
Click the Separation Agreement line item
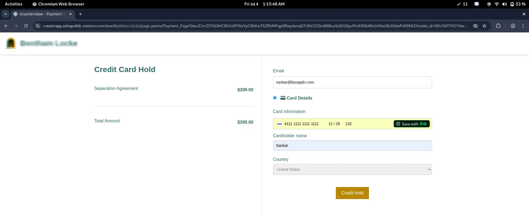(x=116, y=89)
